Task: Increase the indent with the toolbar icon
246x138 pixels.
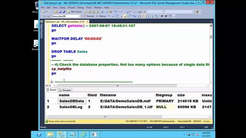Action: click(166, 16)
